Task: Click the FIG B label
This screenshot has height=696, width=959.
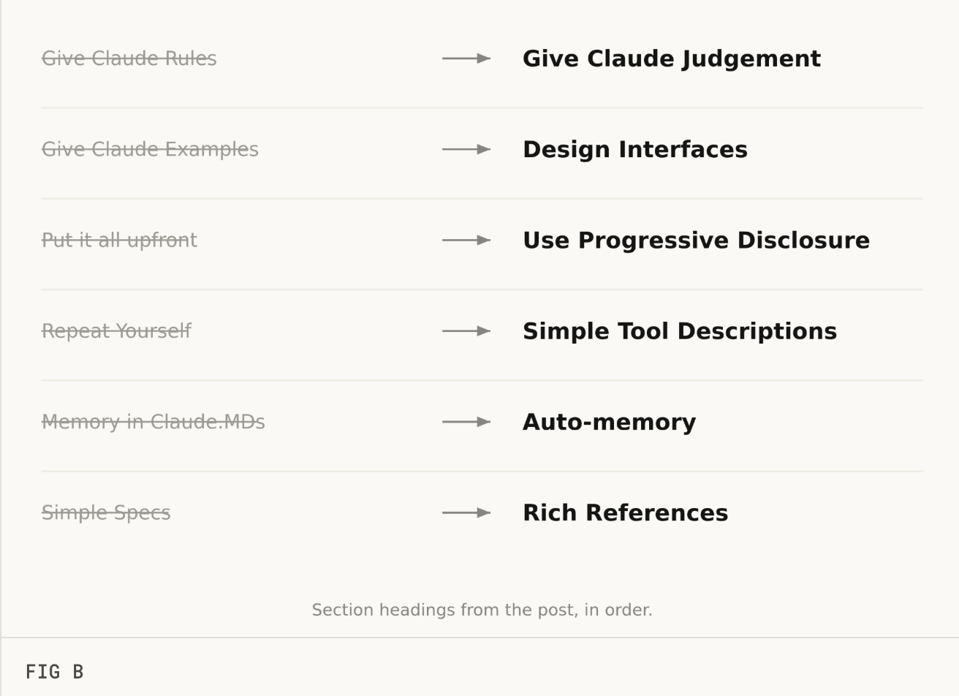Action: (x=55, y=672)
